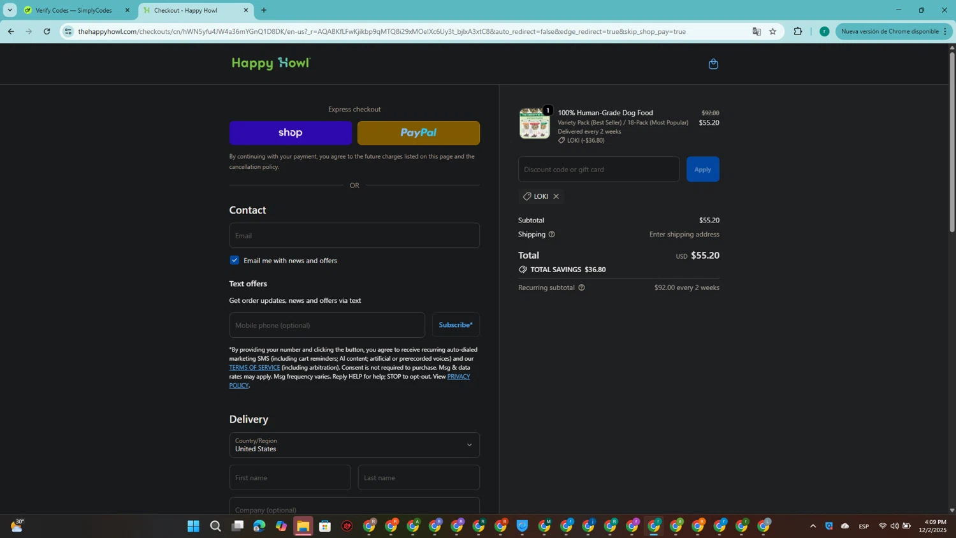956x538 pixels.
Task: Click the address bar URL
Action: click(x=382, y=31)
